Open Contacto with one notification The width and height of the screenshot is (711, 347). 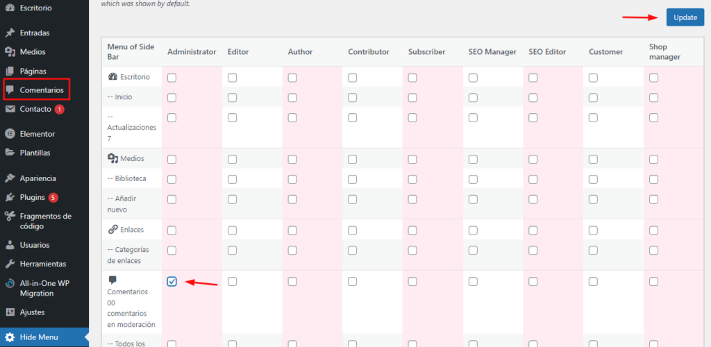coord(35,109)
